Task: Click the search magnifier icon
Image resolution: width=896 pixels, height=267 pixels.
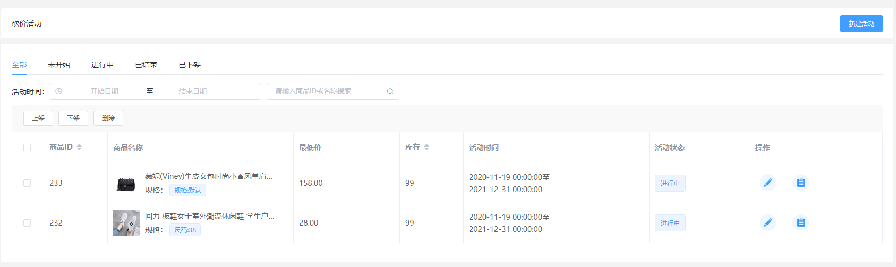Action: pyautogui.click(x=390, y=91)
